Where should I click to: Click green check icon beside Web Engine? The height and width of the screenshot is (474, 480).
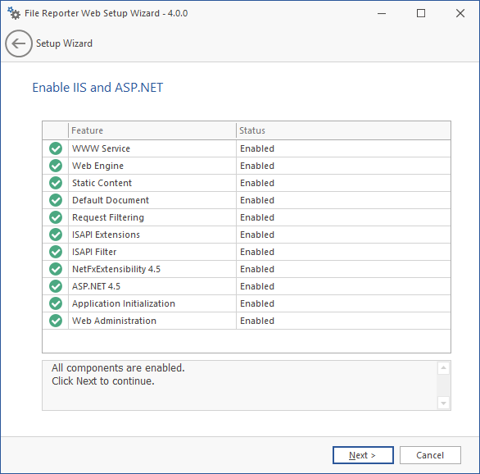click(56, 166)
